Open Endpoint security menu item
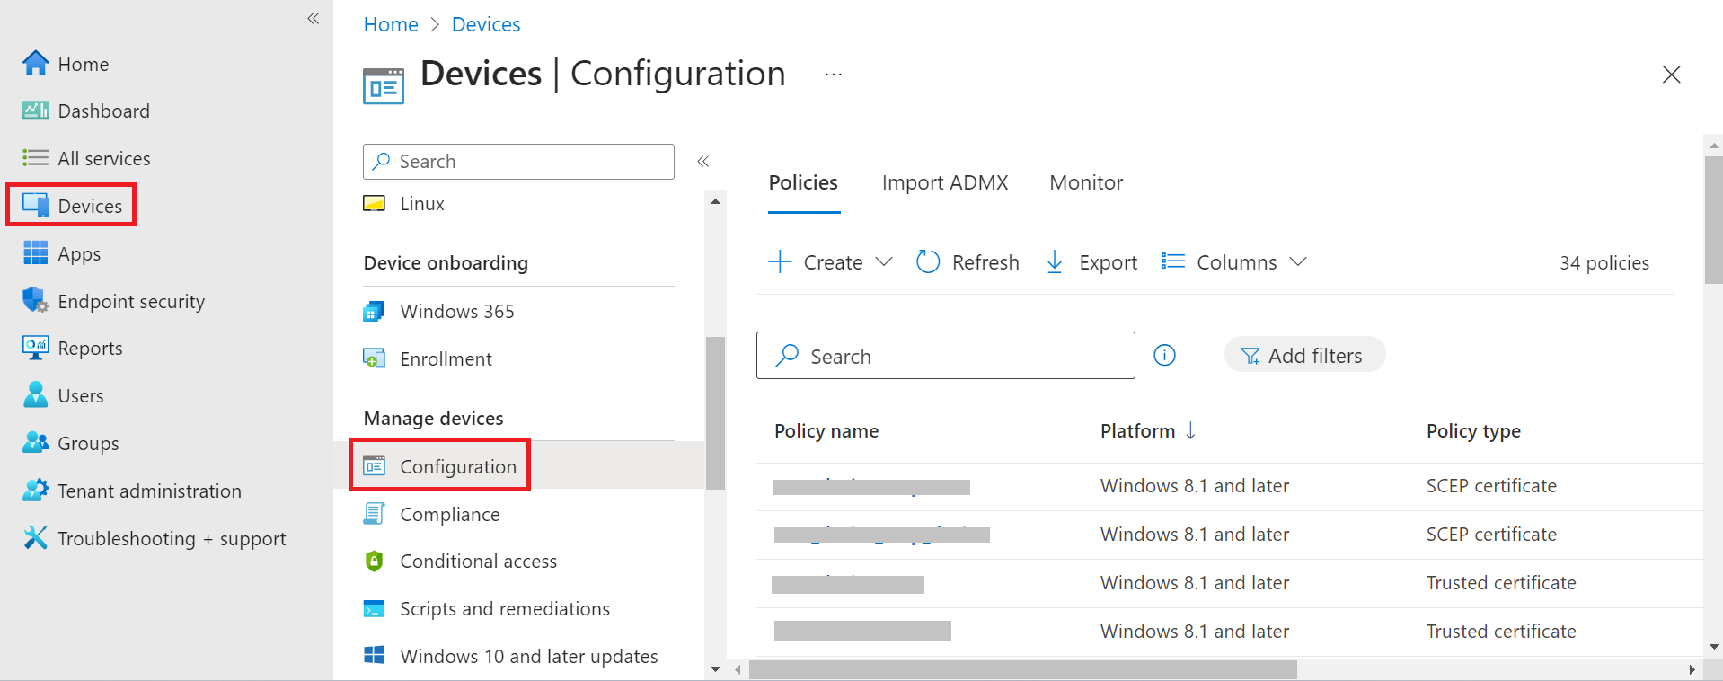Viewport: 1723px width, 681px height. click(x=131, y=302)
